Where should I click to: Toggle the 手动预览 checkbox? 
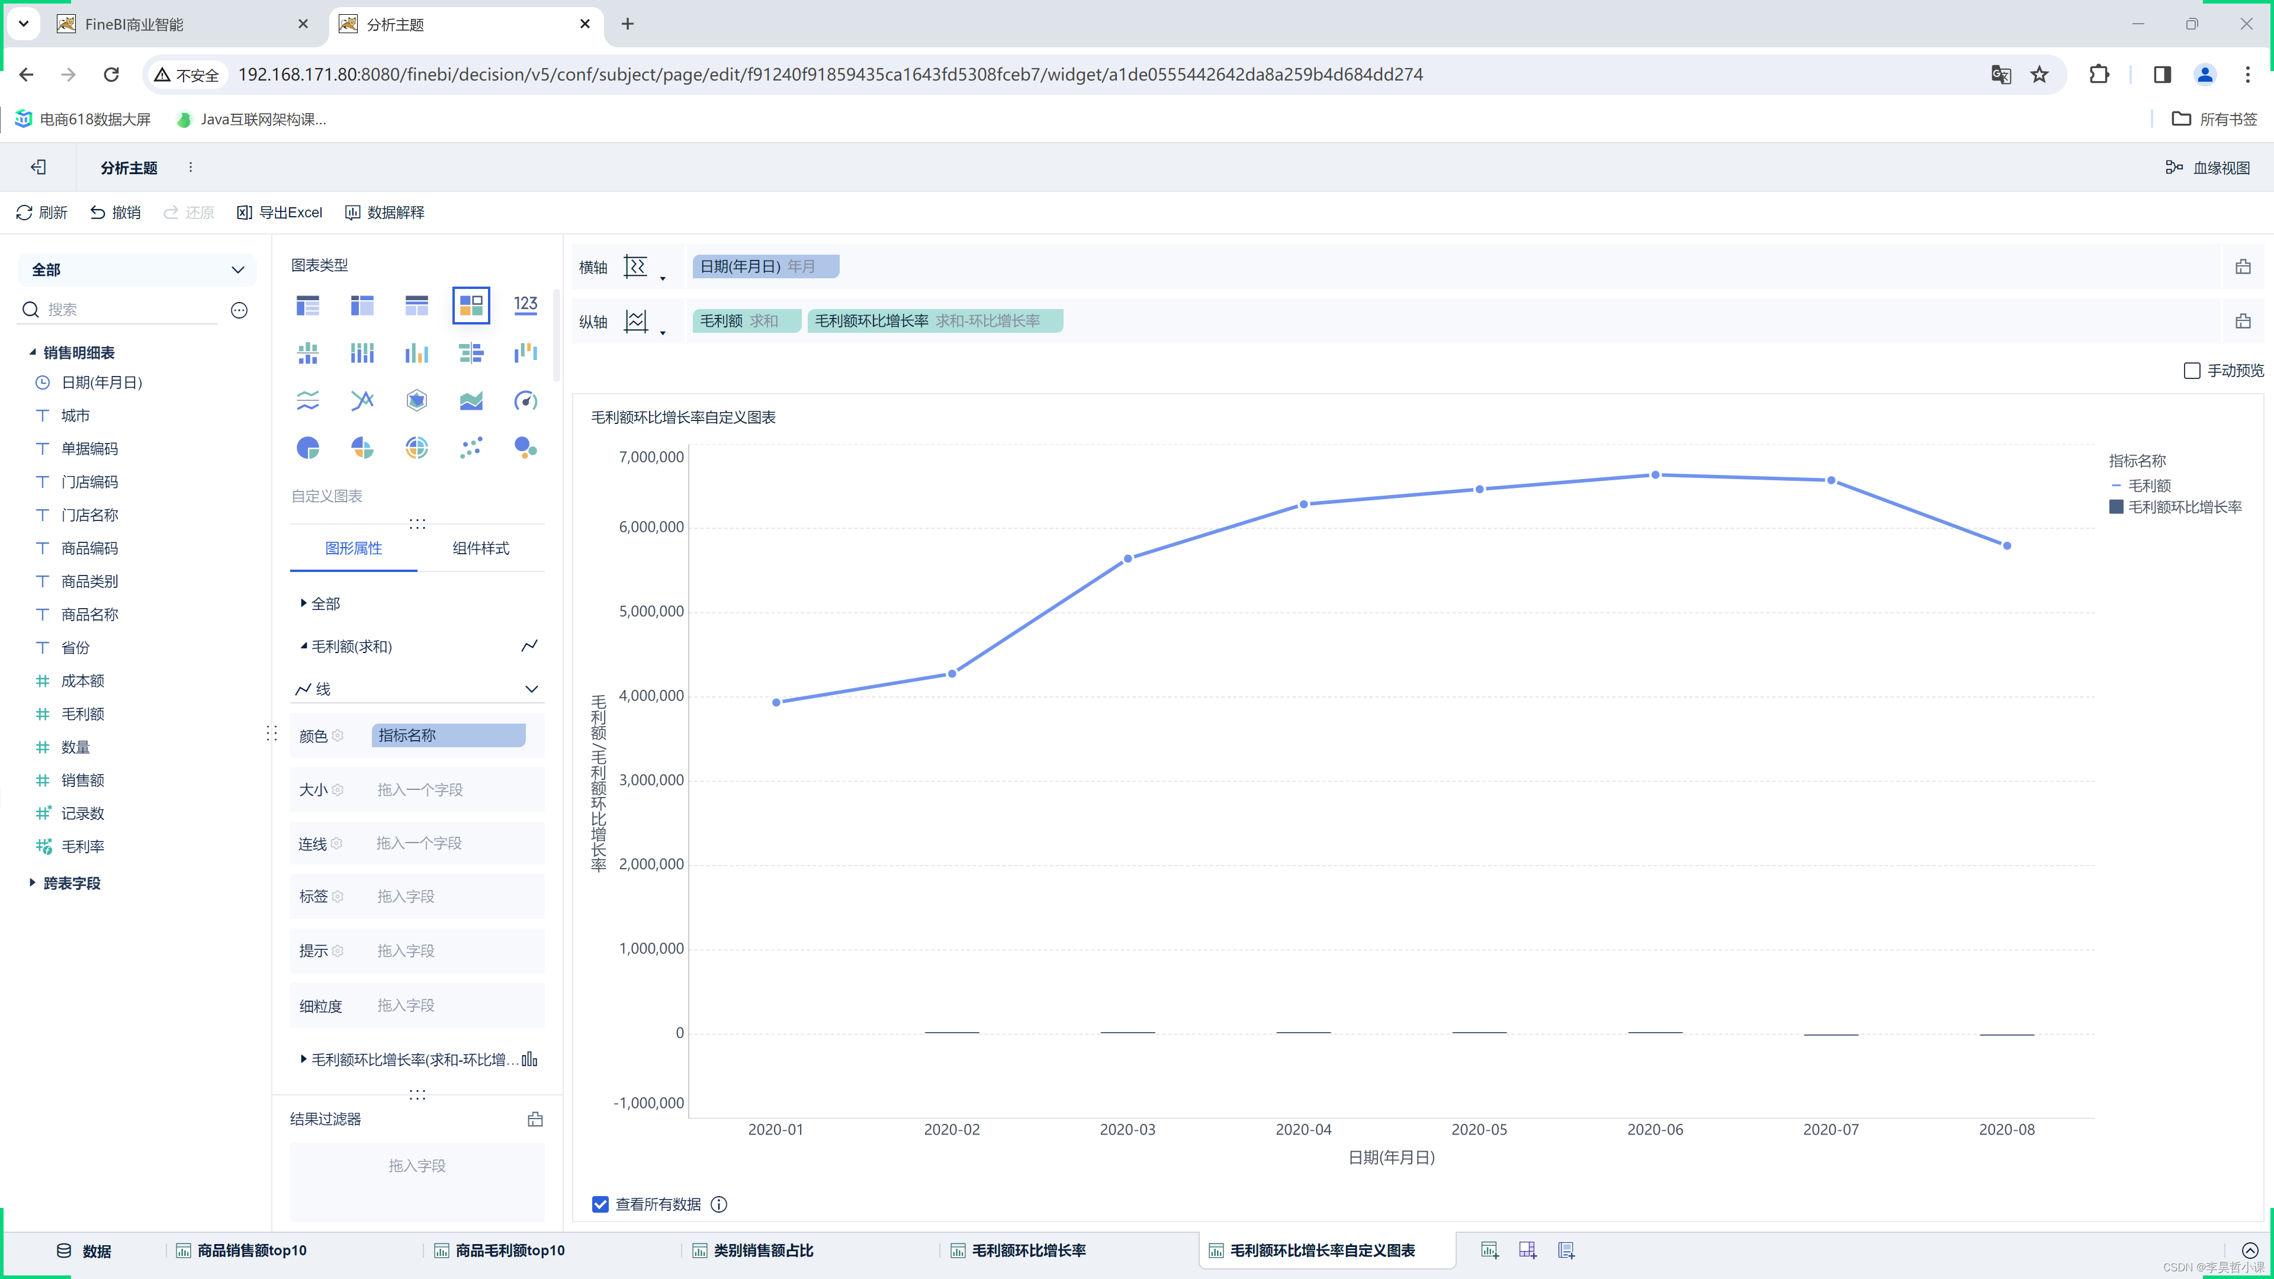point(2192,371)
